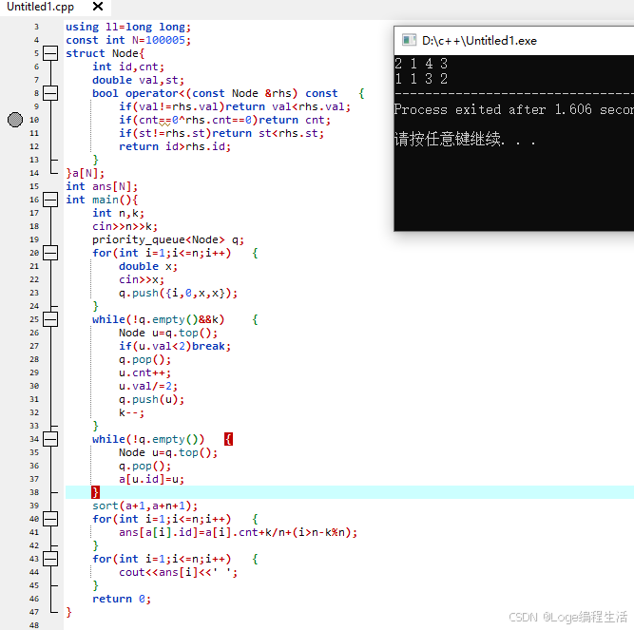Click 'if(cnt==0^rhs.cnt==0)return cnt;' line
The image size is (634, 630).
(224, 120)
